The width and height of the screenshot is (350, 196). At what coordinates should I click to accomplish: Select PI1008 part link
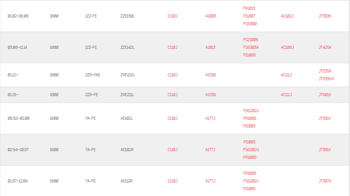pyautogui.click(x=249, y=55)
